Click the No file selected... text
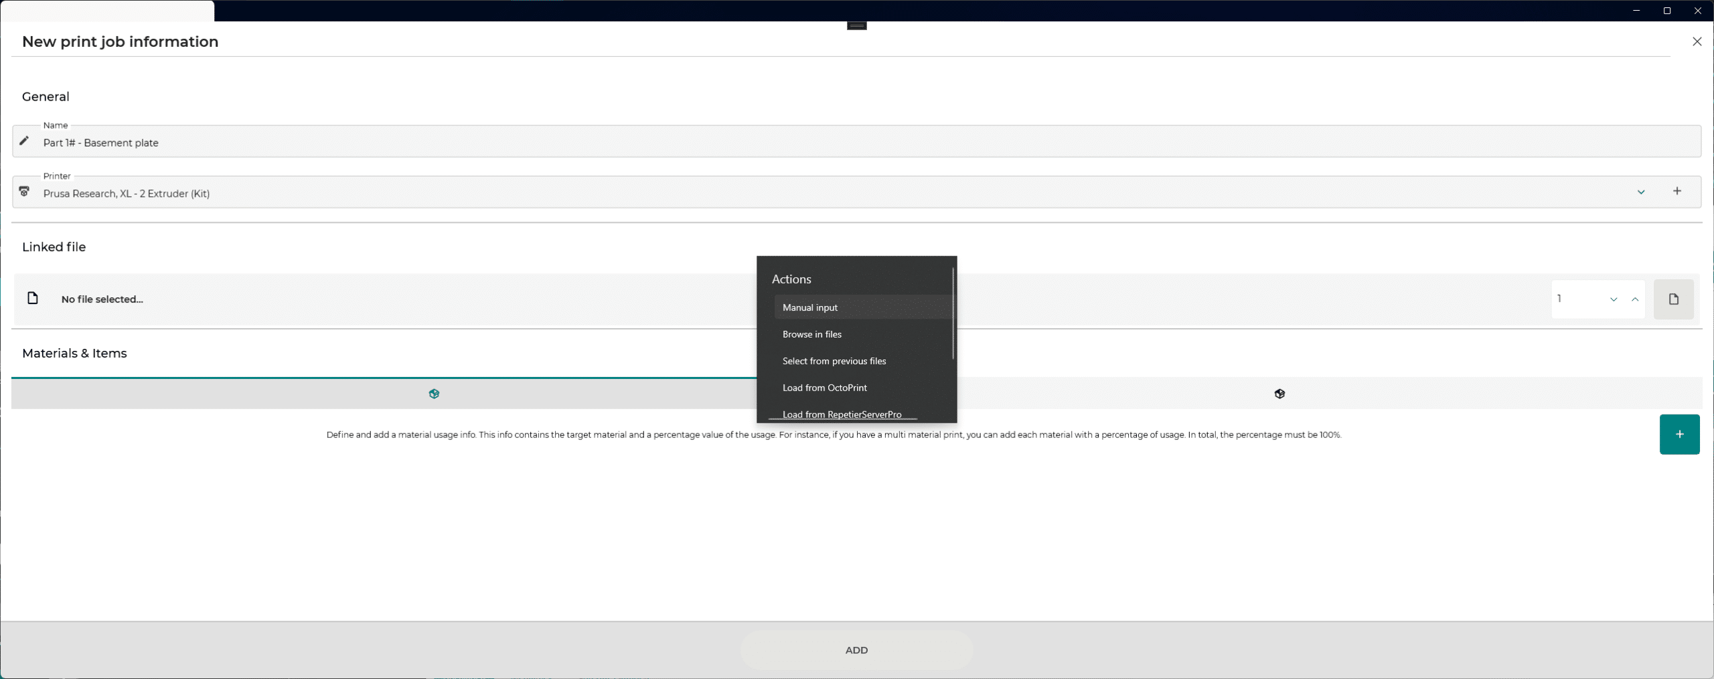This screenshot has height=679, width=1714. tap(102, 299)
